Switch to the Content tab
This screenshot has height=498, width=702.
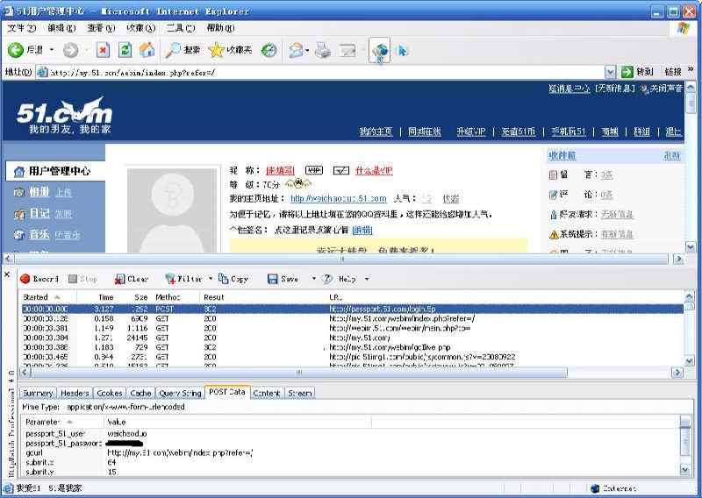coord(267,393)
